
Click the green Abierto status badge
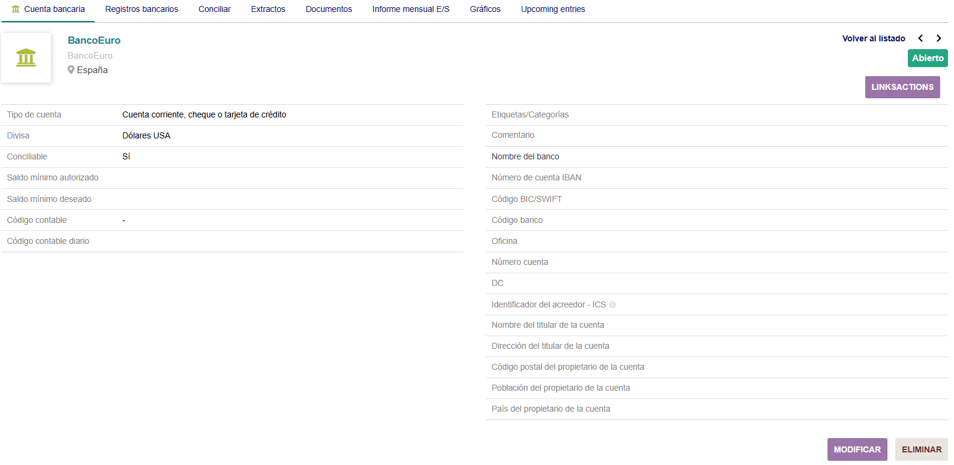pos(928,58)
